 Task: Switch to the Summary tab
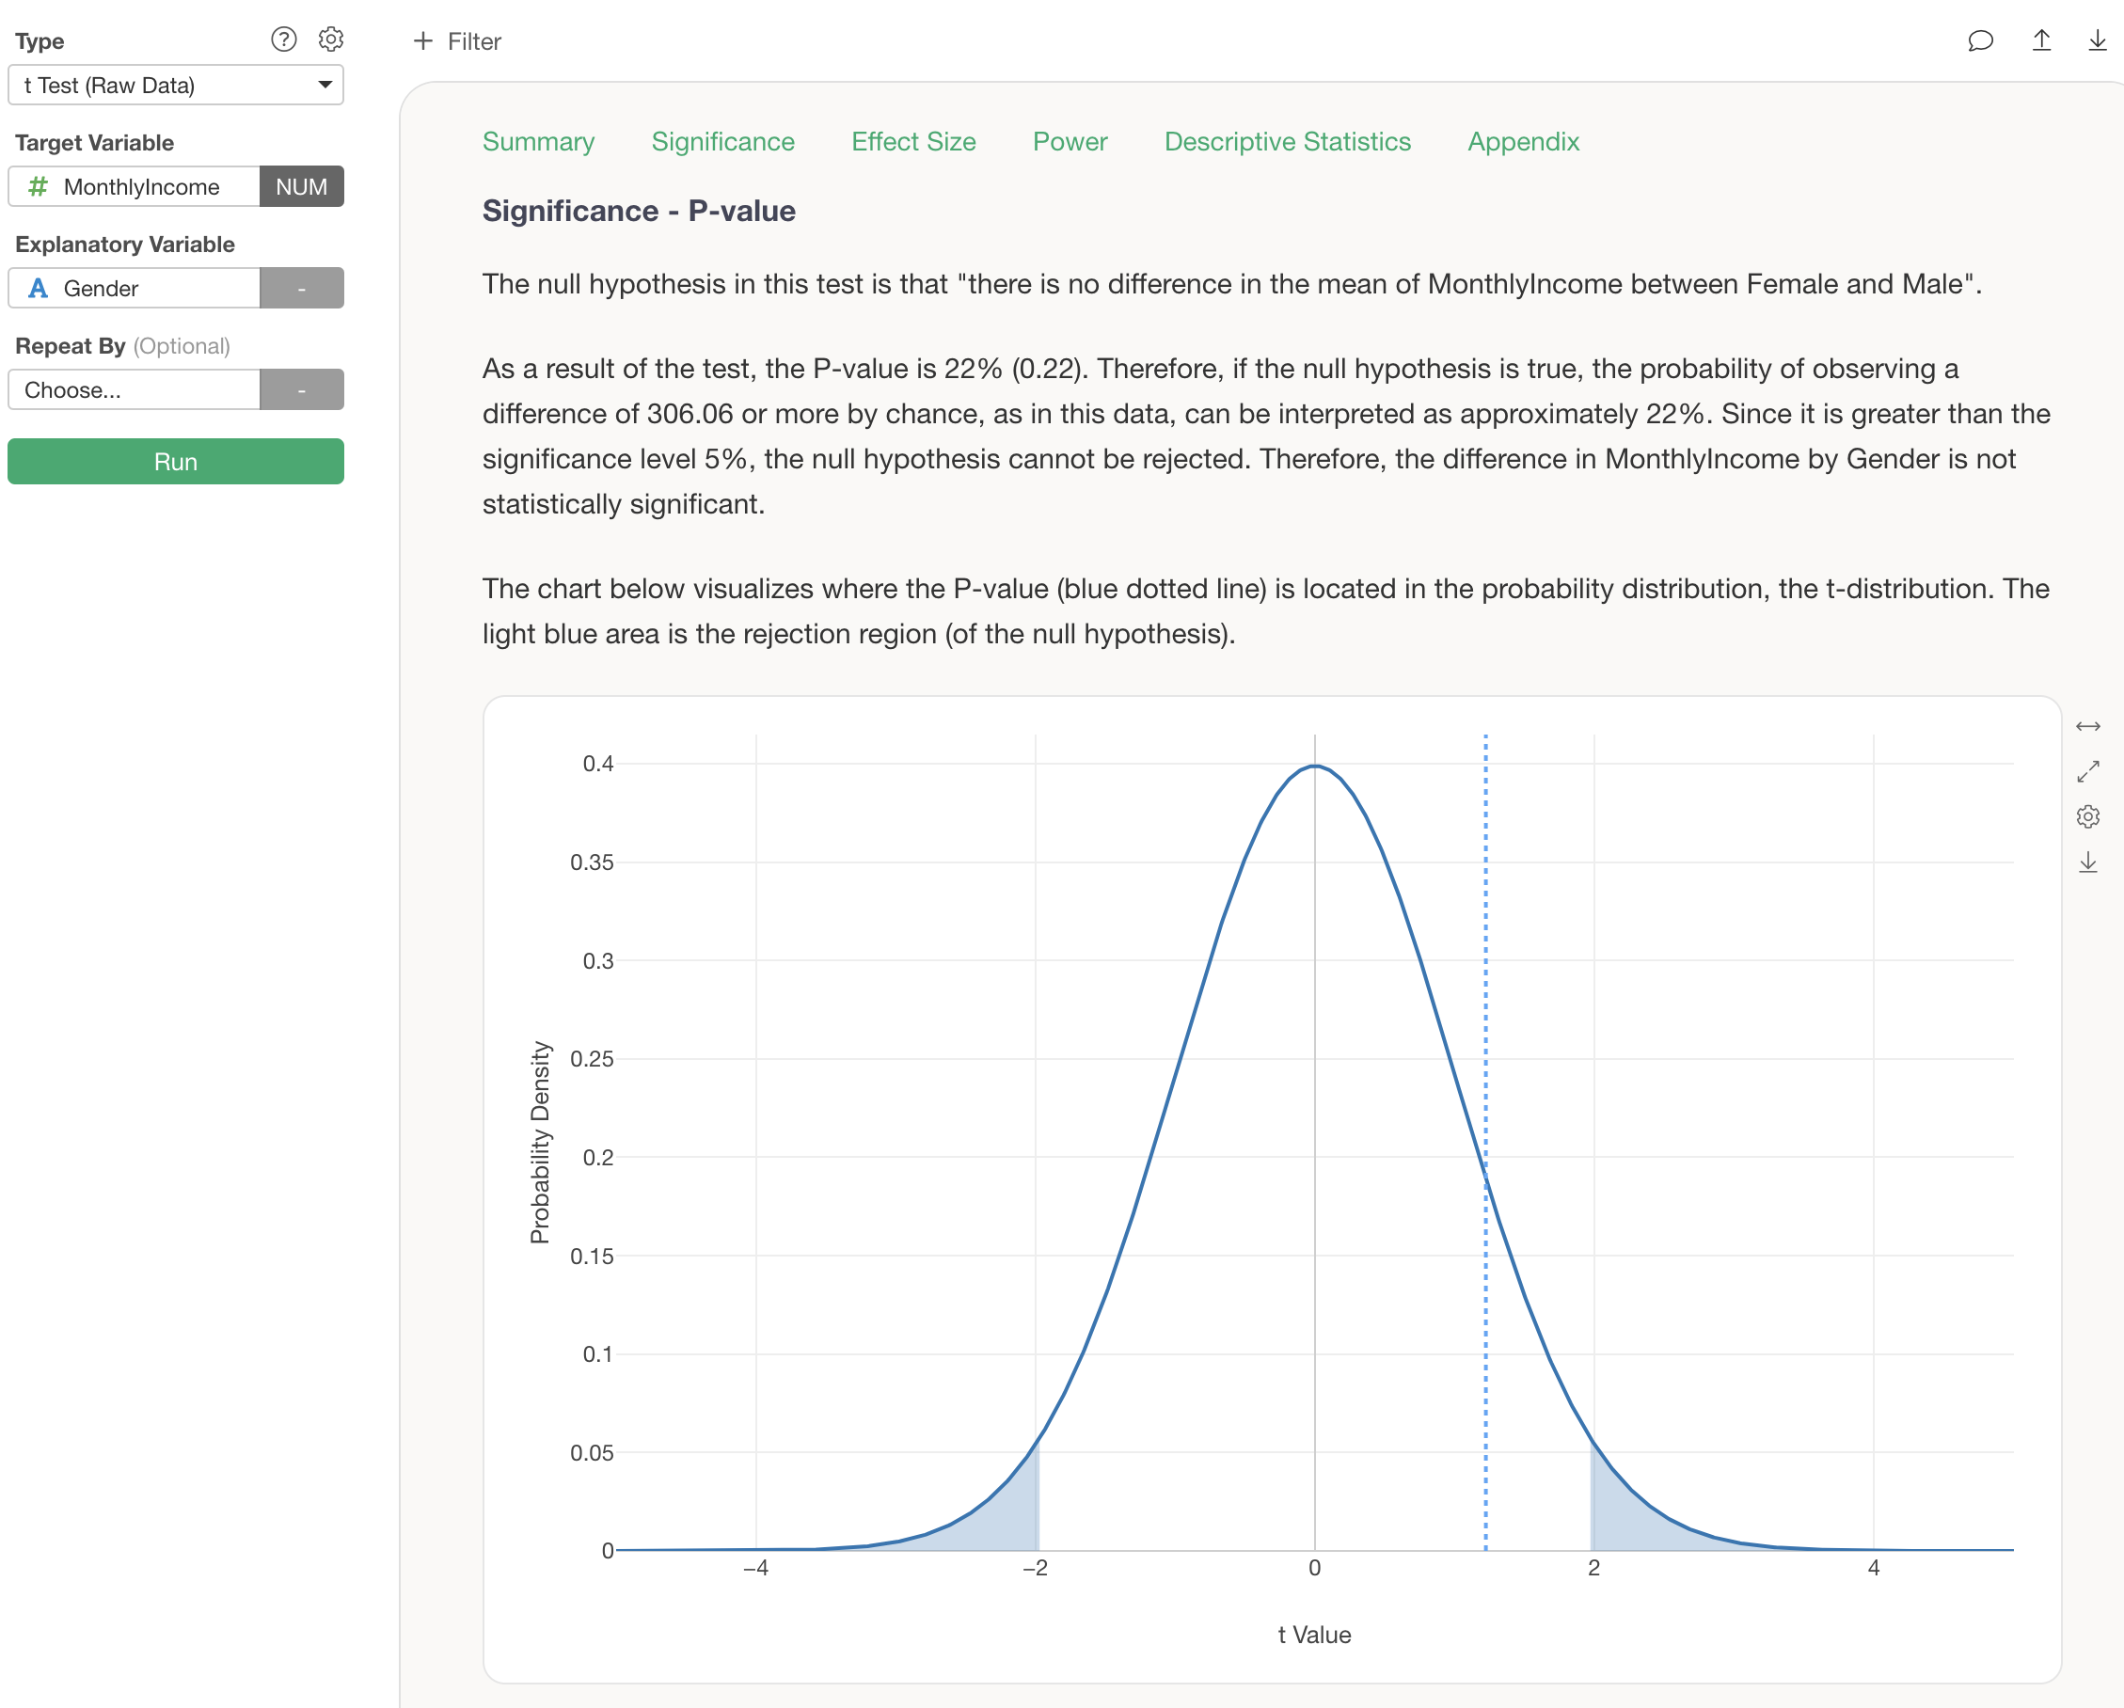538,142
